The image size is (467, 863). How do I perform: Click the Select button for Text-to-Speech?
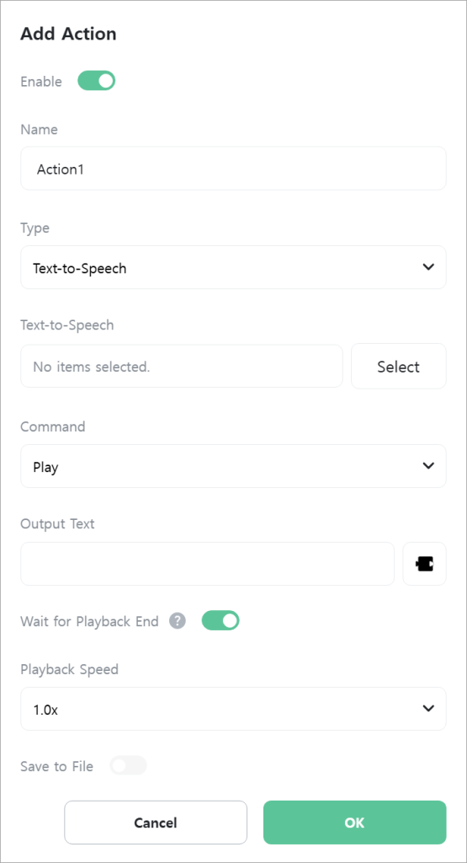pos(398,367)
